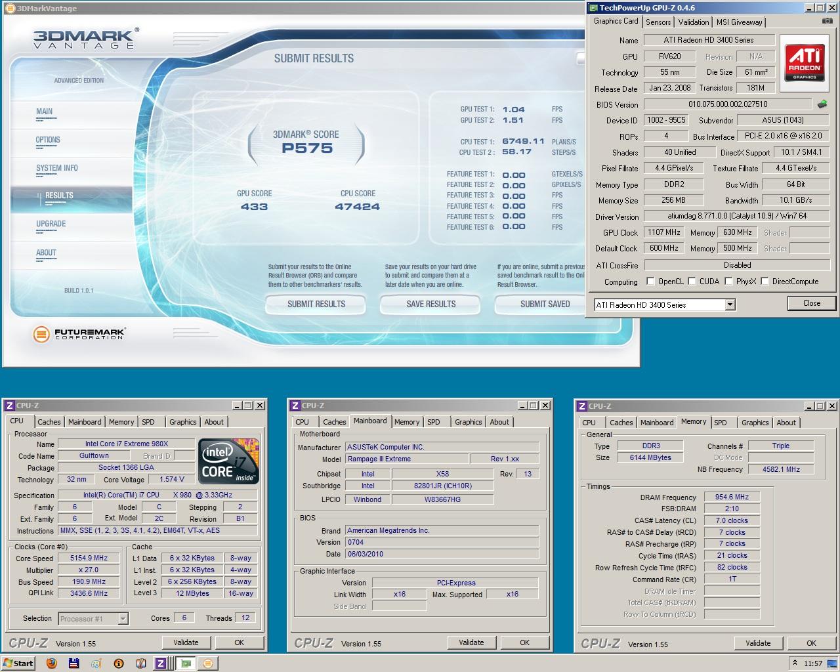Open SPD tab in the CPU-Z mainboard window
This screenshot has width=840, height=672.
click(x=434, y=422)
